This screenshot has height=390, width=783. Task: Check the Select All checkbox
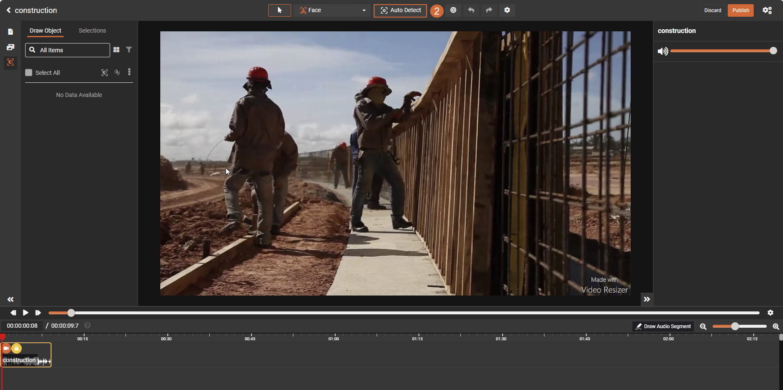29,73
